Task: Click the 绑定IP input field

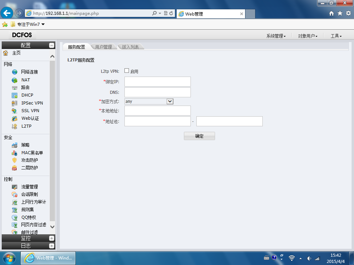Action: [158, 81]
